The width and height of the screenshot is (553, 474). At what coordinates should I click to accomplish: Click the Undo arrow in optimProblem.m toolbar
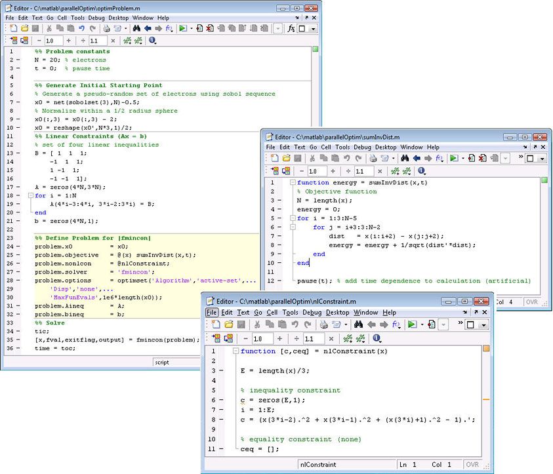click(82, 29)
